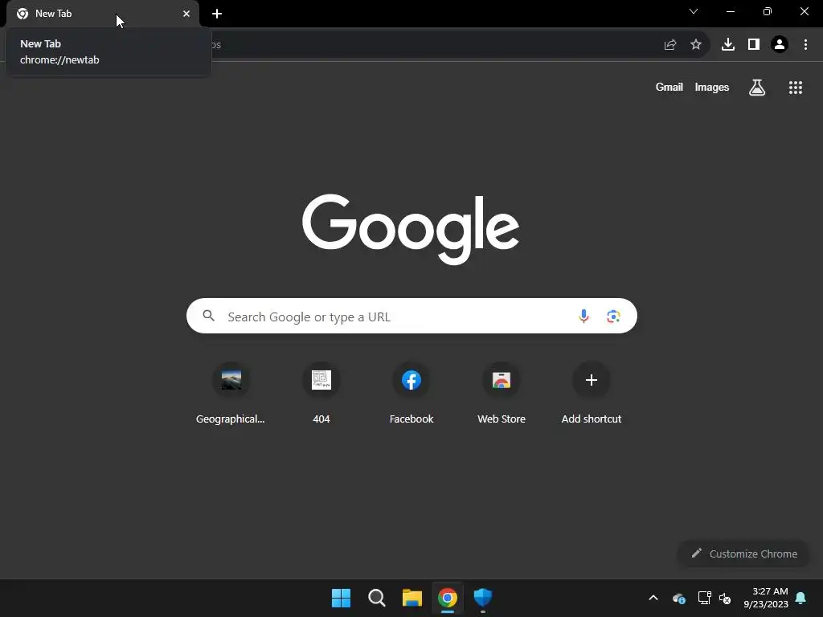This screenshot has height=617, width=823.
Task: Open Chrome three-dot menu
Action: coord(805,45)
